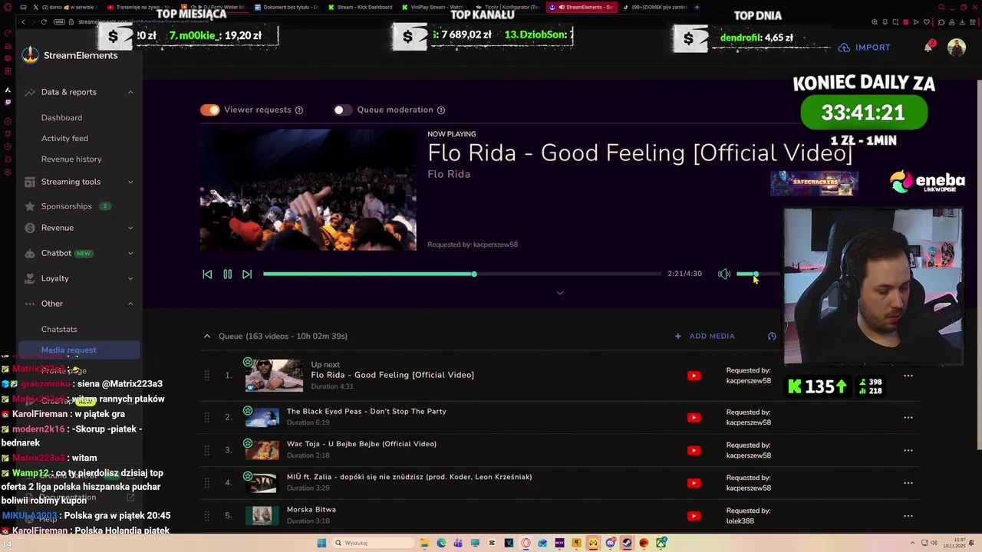Screen dimensions: 982x552
Task: Click the now playing video preview
Action: 308,189
